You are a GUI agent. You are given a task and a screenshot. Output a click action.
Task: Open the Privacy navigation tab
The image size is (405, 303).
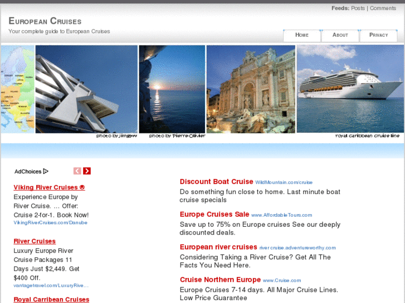tap(378, 35)
